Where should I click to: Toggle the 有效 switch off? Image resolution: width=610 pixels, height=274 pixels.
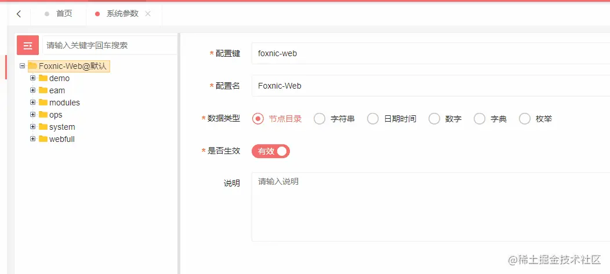pyautogui.click(x=271, y=151)
